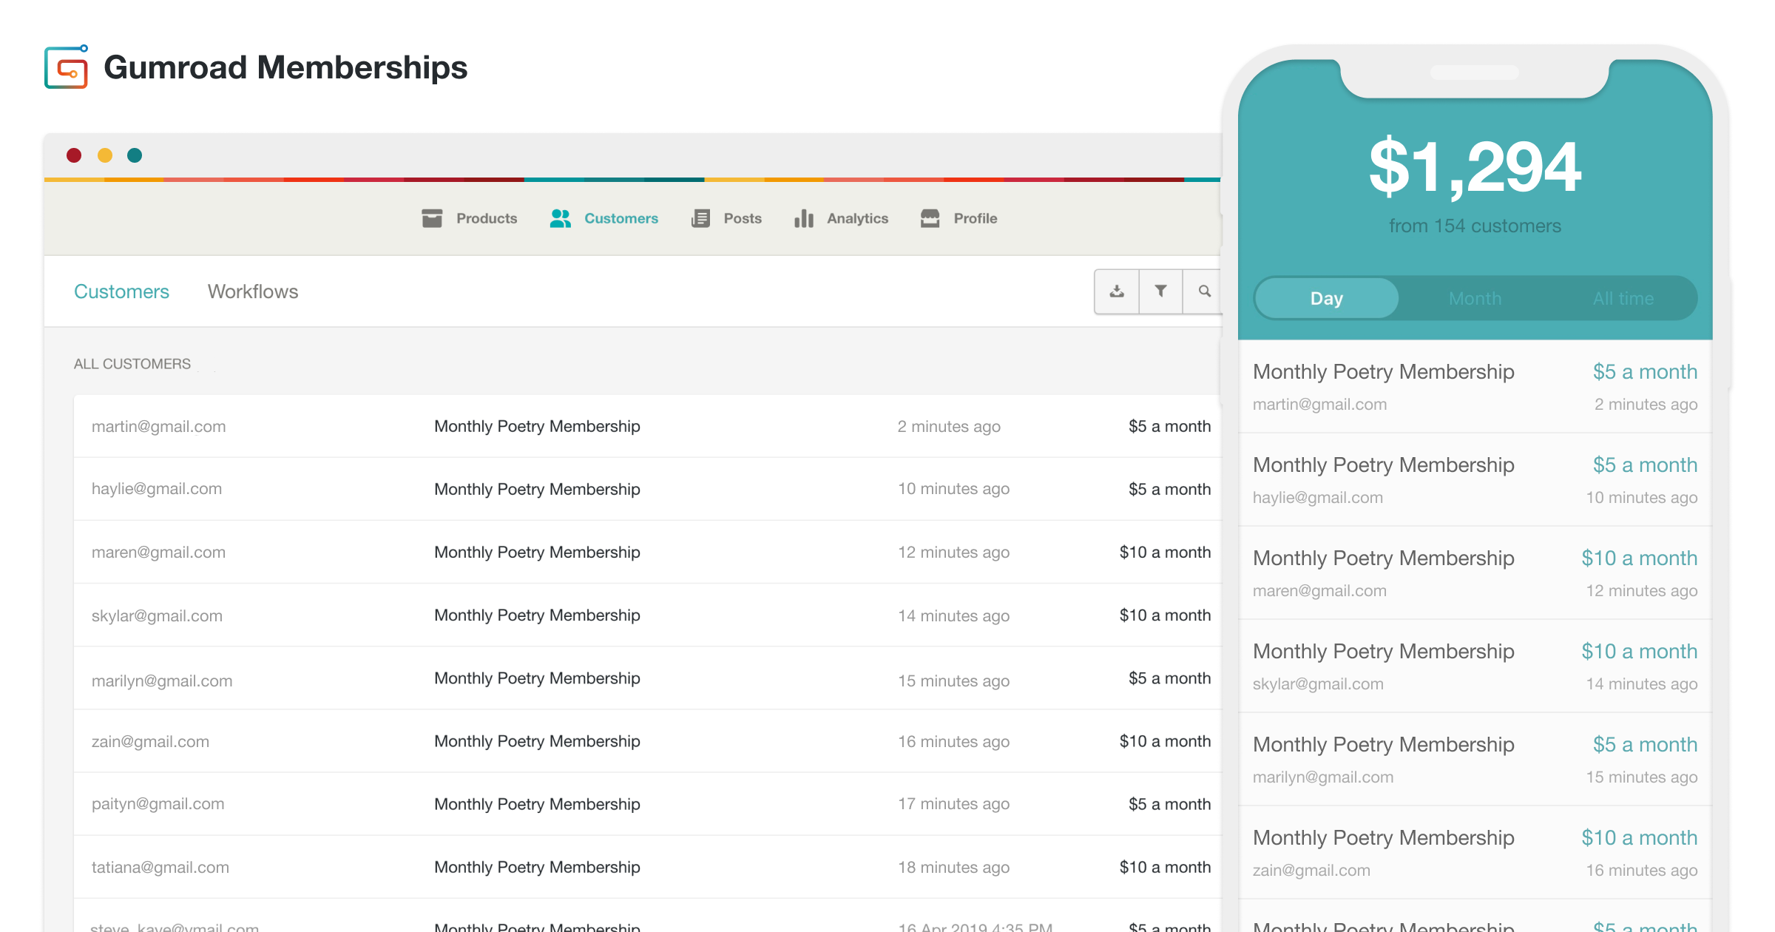
Task: Click the Products box icon
Action: click(432, 218)
